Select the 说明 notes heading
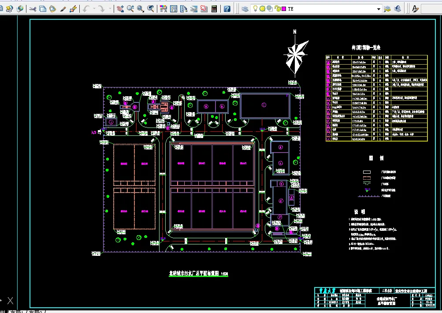The image size is (442, 313). click(x=360, y=212)
